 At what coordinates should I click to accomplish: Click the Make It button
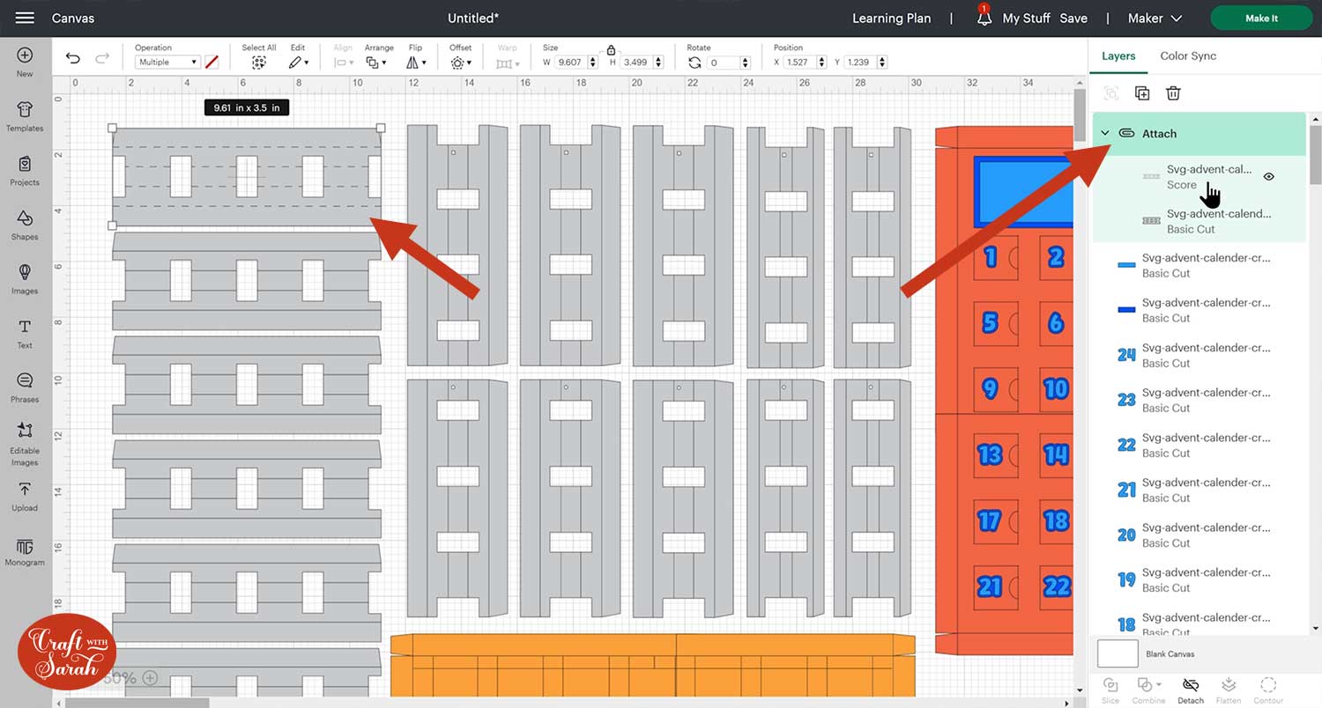[x=1261, y=18]
